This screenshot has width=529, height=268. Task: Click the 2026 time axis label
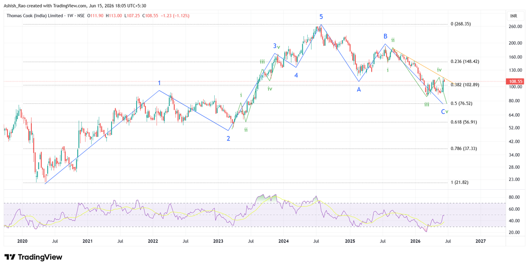point(415,241)
